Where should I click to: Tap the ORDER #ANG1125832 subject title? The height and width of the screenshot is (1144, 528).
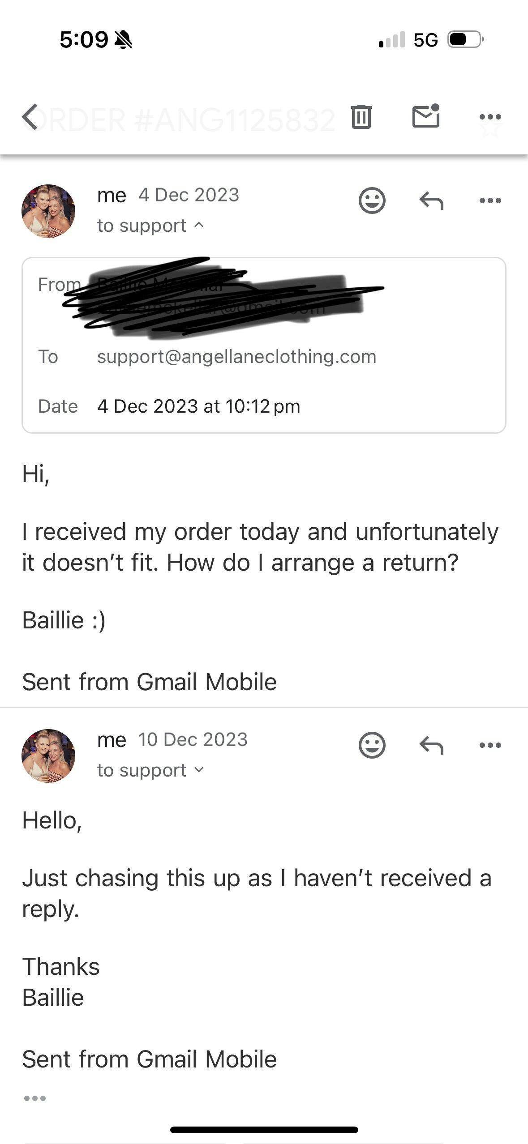coord(188,120)
